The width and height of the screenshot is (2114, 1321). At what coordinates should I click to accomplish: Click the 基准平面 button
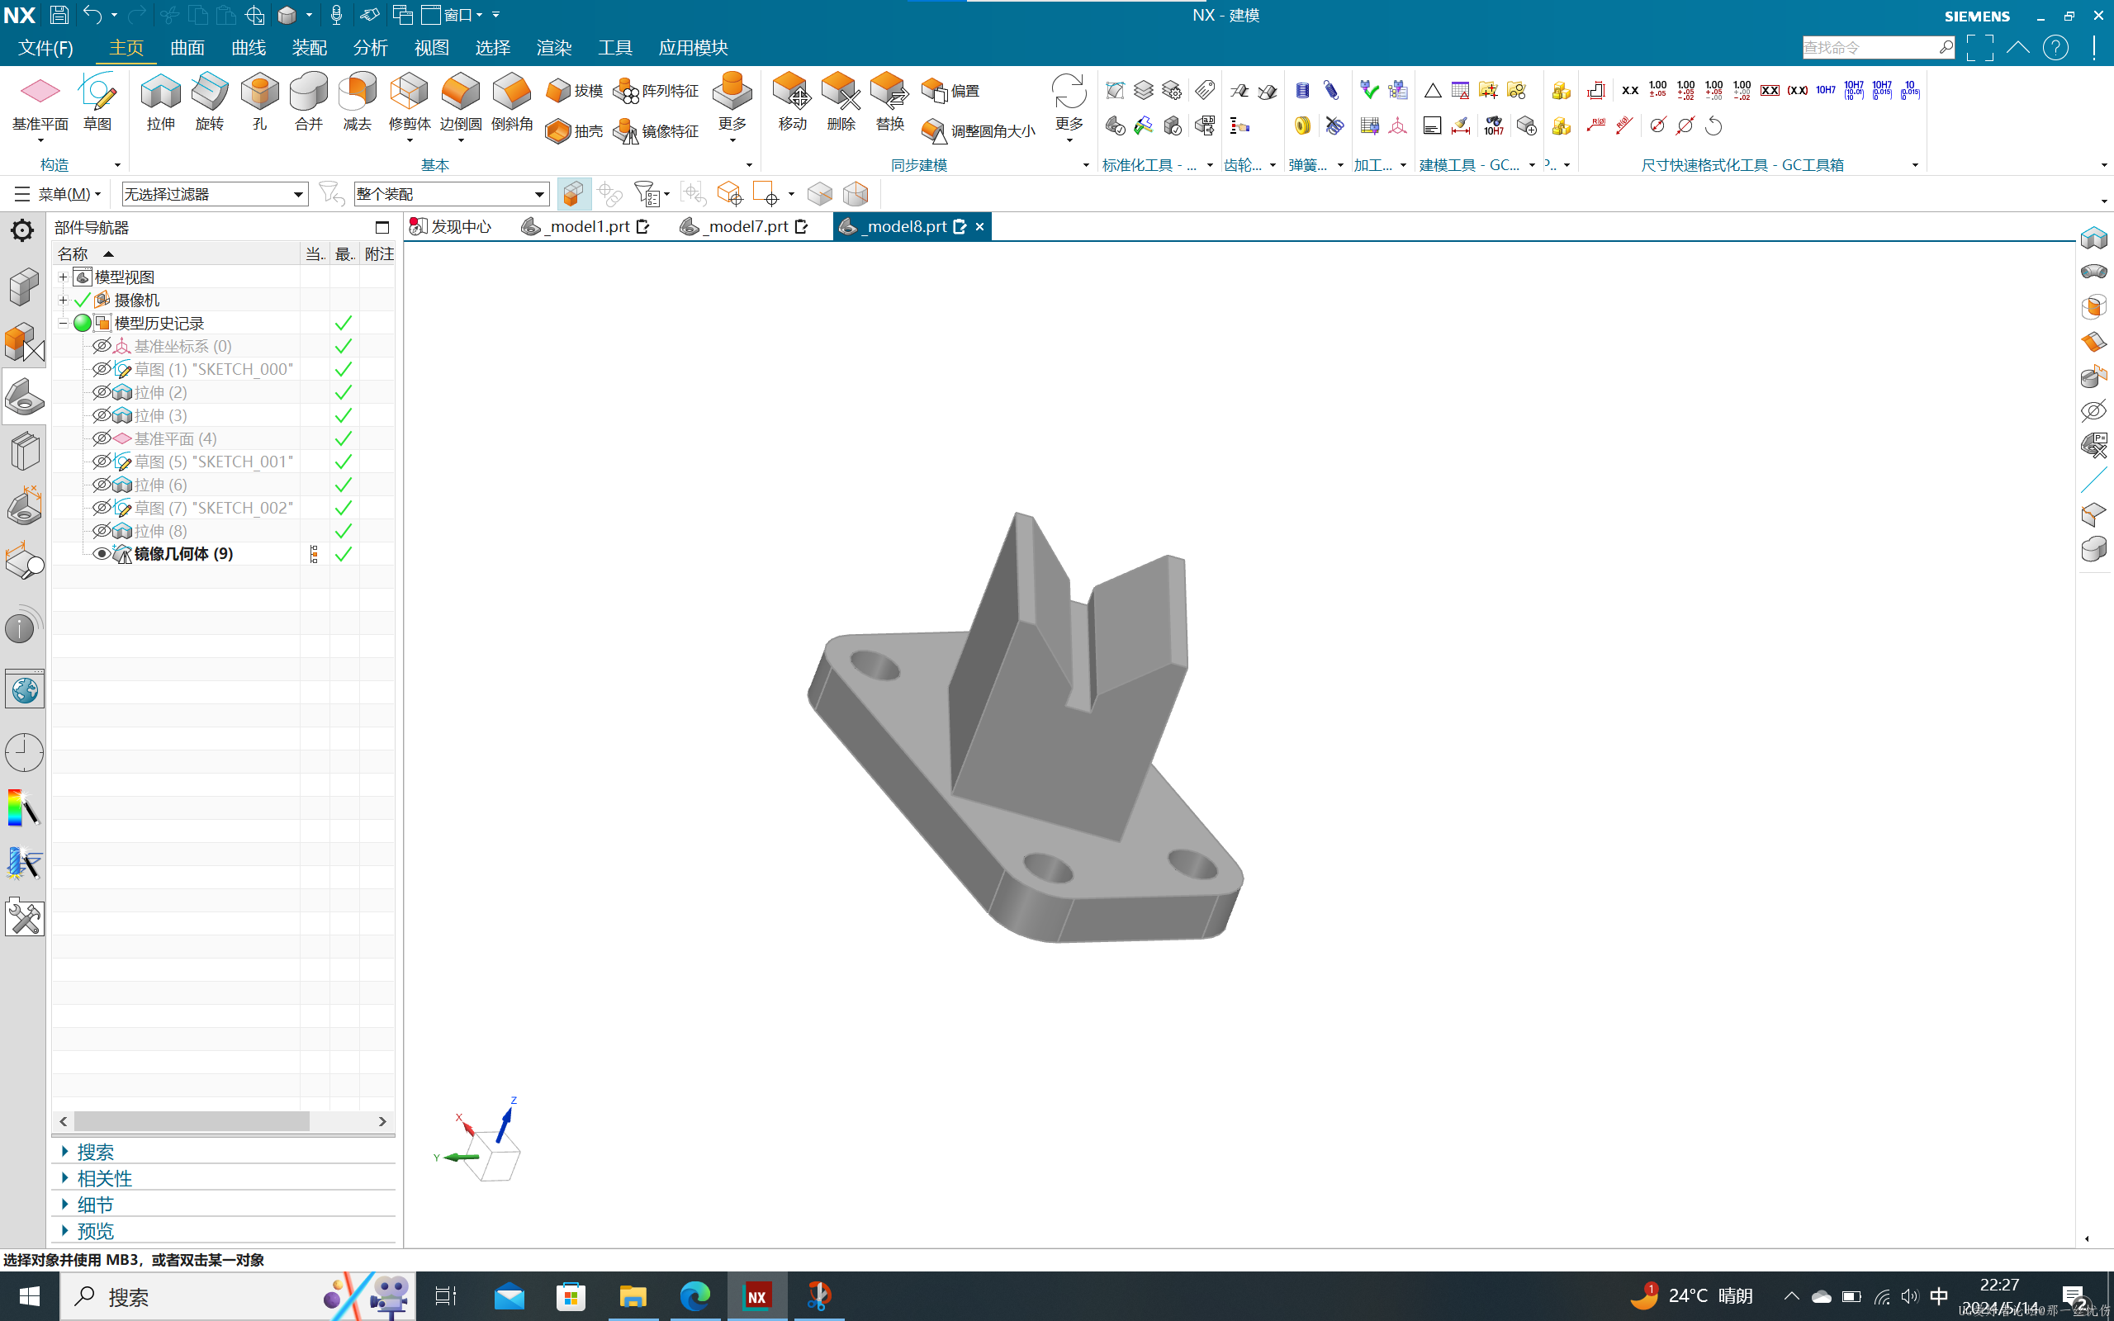point(40,107)
